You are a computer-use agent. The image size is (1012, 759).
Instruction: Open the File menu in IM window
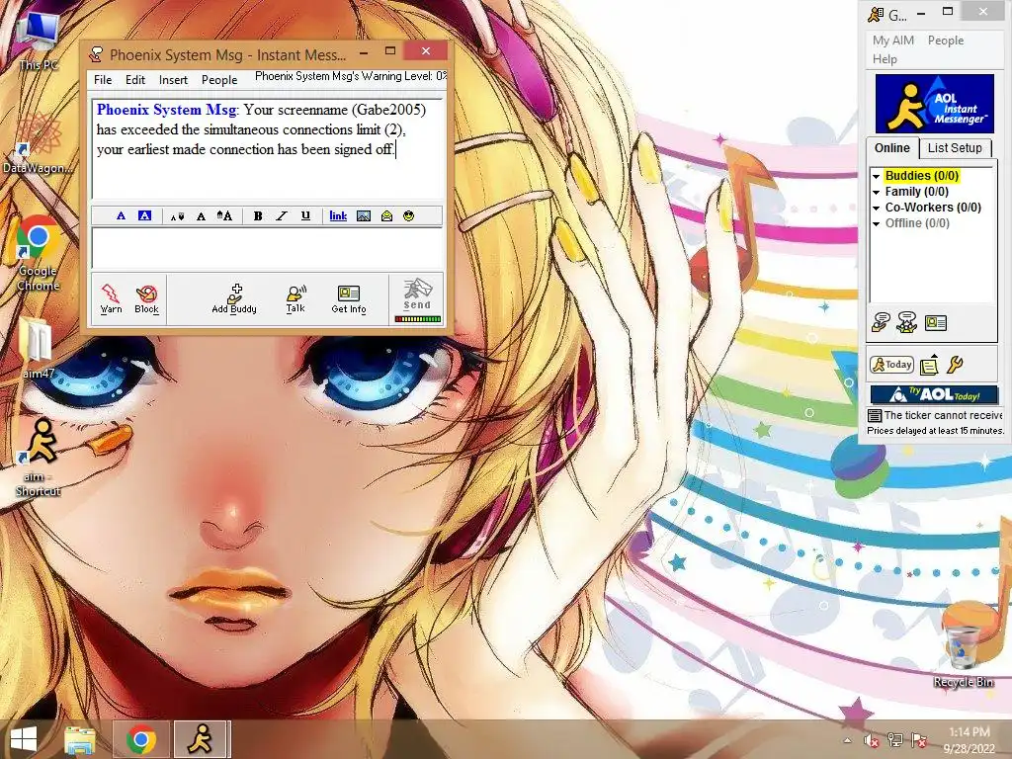[x=103, y=79]
